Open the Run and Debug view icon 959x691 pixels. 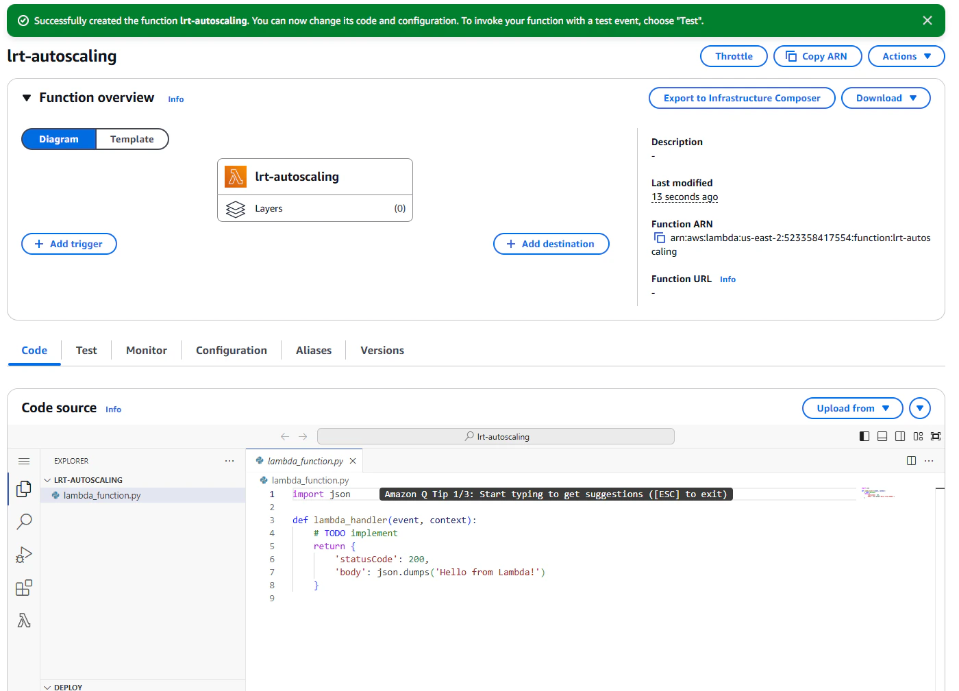click(x=24, y=555)
